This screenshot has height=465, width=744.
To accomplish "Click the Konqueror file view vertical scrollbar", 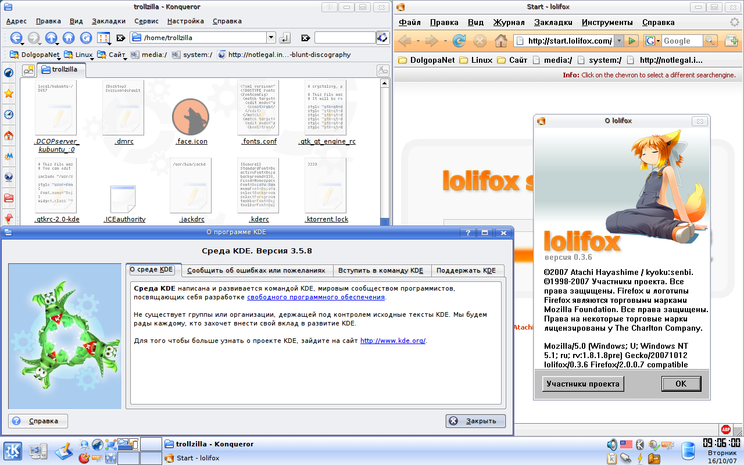I will (385, 152).
